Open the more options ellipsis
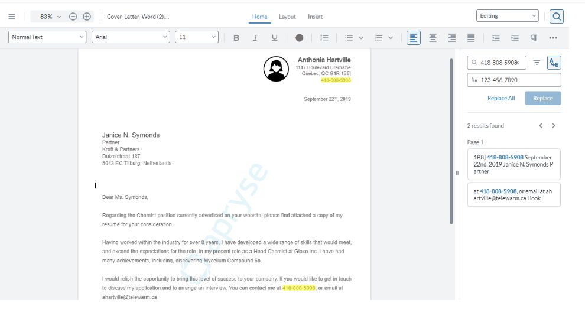The width and height of the screenshot is (585, 319). pyautogui.click(x=553, y=38)
